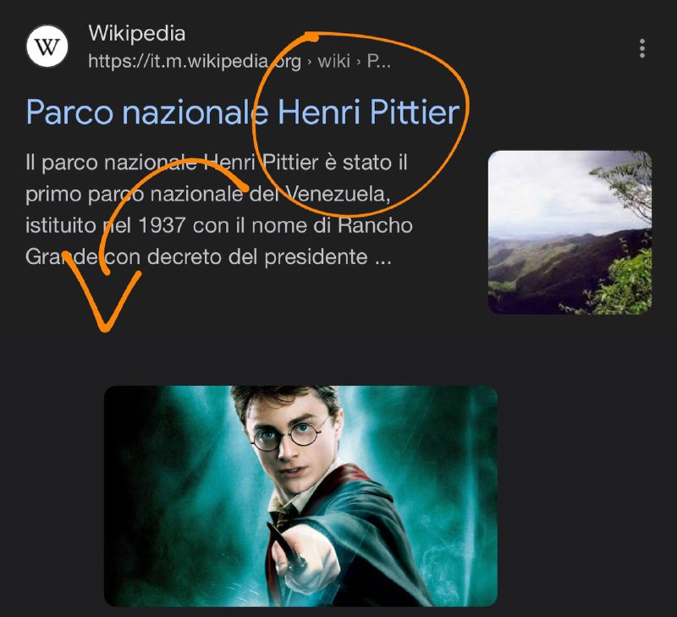Click "Rancho" in the result description
Screen dimensions: 677x617
pos(375,225)
